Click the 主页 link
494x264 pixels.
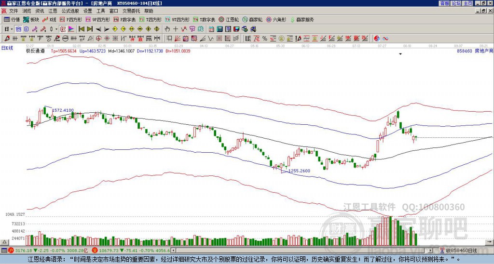(x=468, y=3)
